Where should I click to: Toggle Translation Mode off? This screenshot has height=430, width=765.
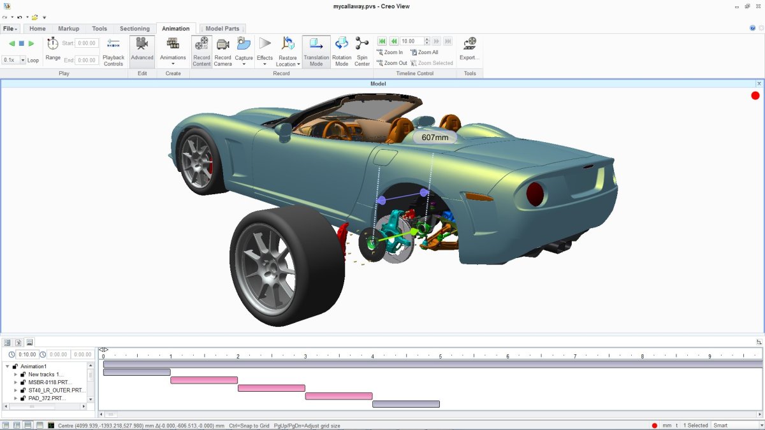pyautogui.click(x=316, y=51)
